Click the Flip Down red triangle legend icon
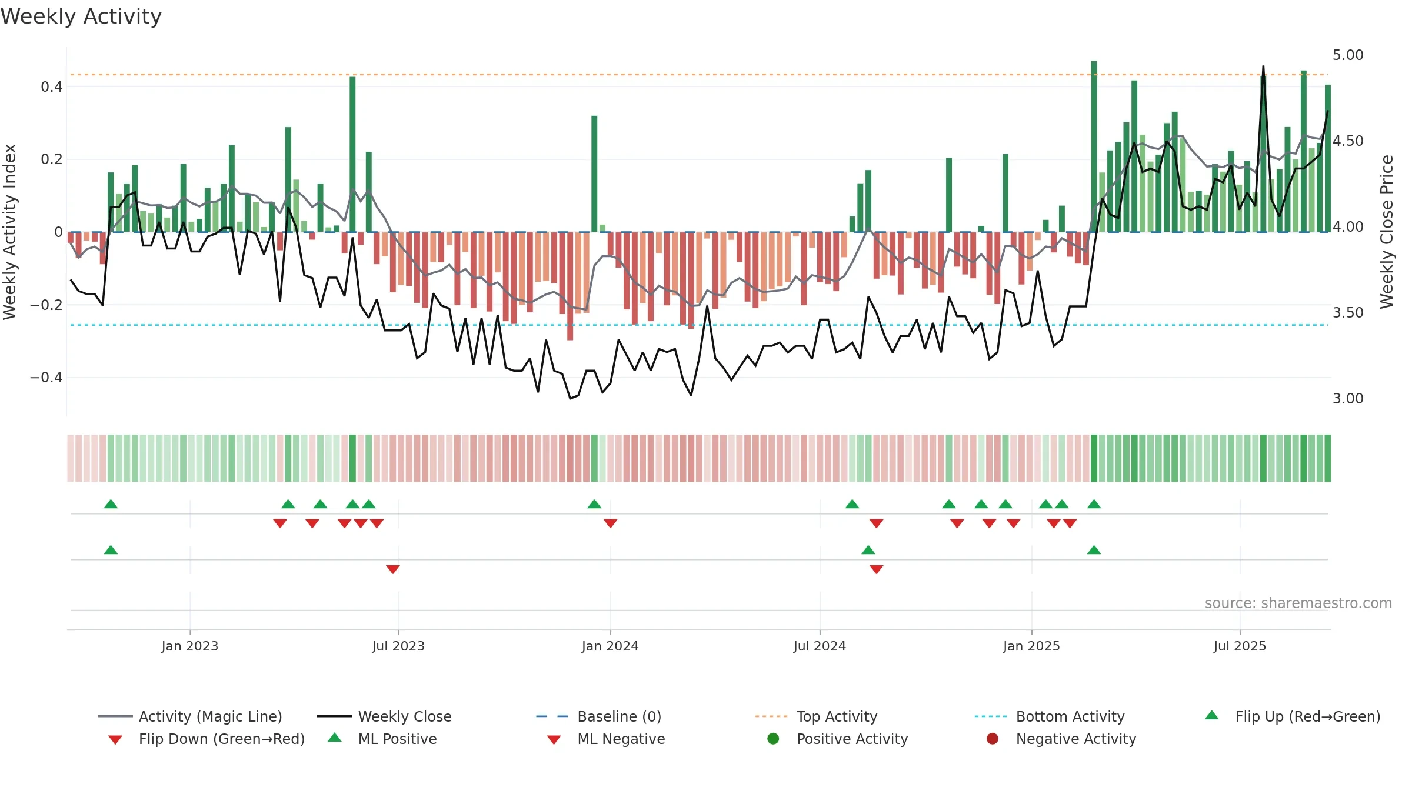The image size is (1412, 794). click(x=115, y=740)
